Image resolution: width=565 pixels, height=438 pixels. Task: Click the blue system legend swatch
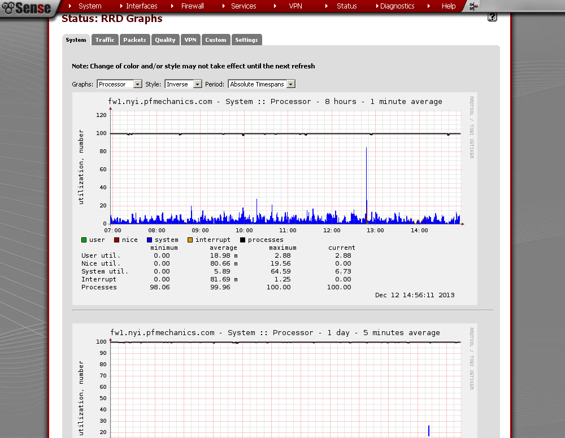tap(150, 240)
